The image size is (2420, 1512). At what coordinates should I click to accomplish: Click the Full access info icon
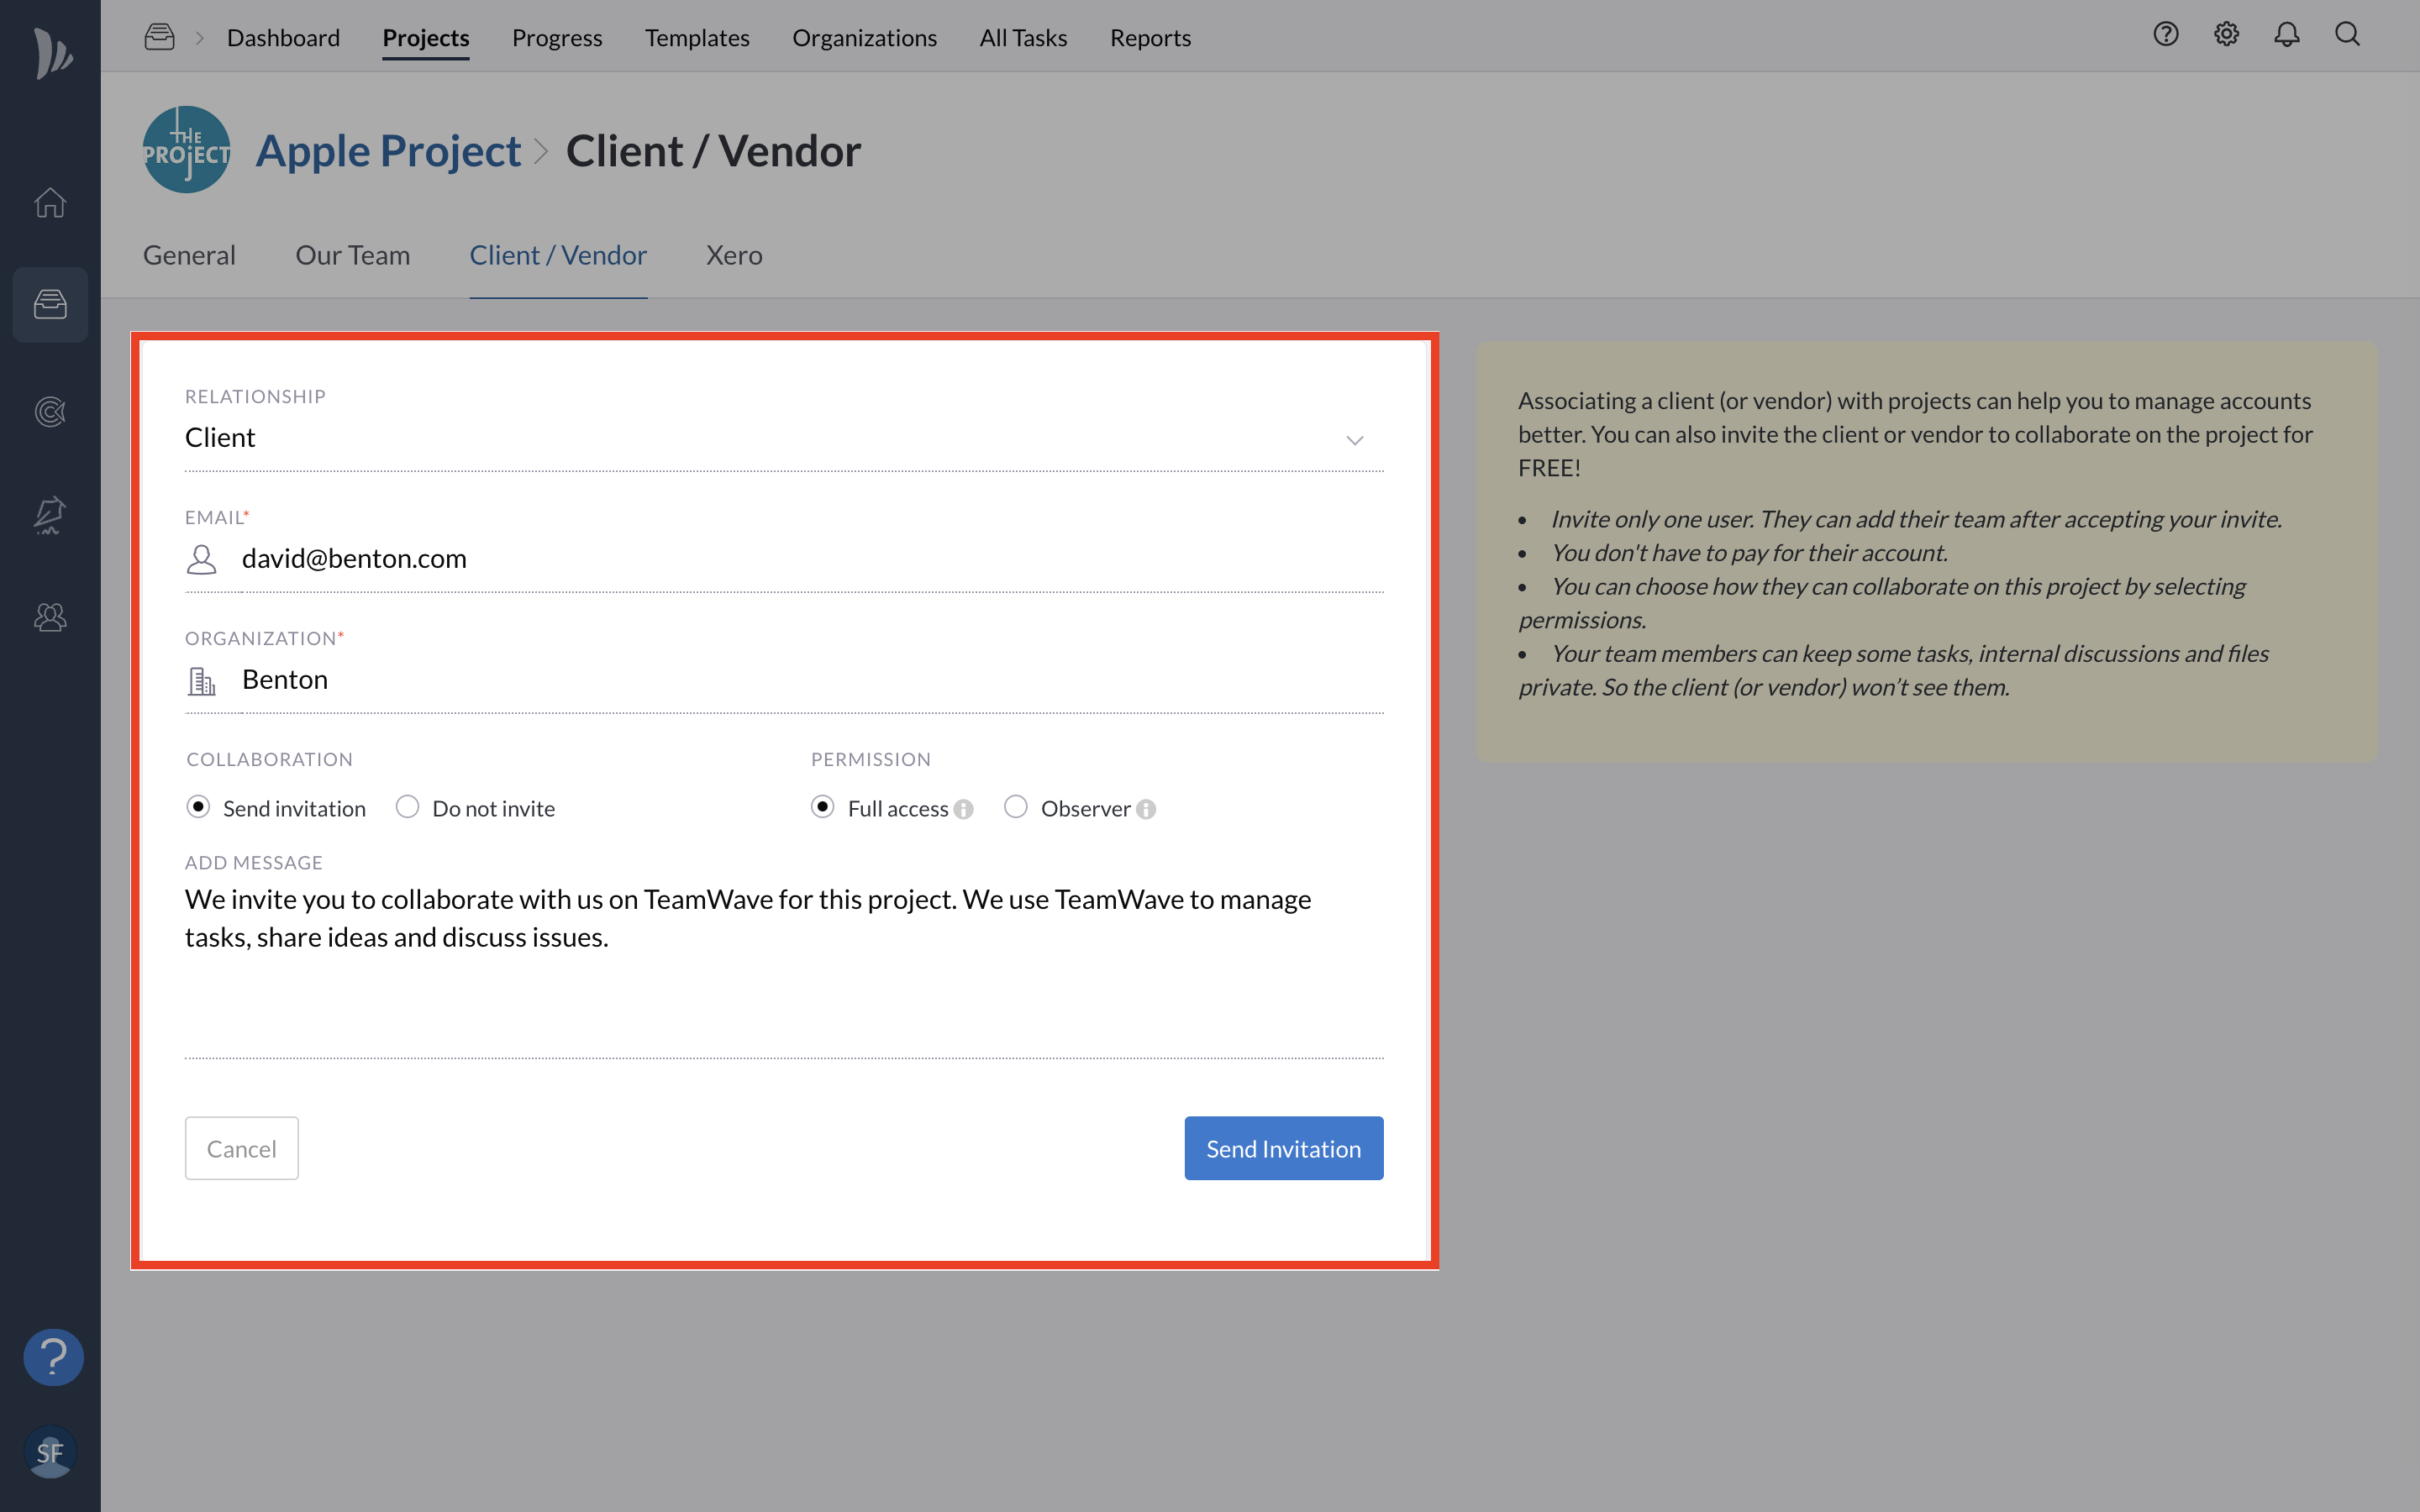[x=963, y=809]
